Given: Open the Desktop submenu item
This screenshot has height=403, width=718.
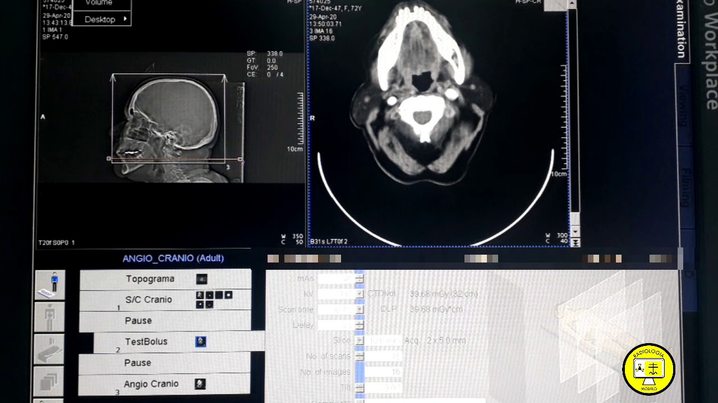Looking at the screenshot, I should [101, 19].
